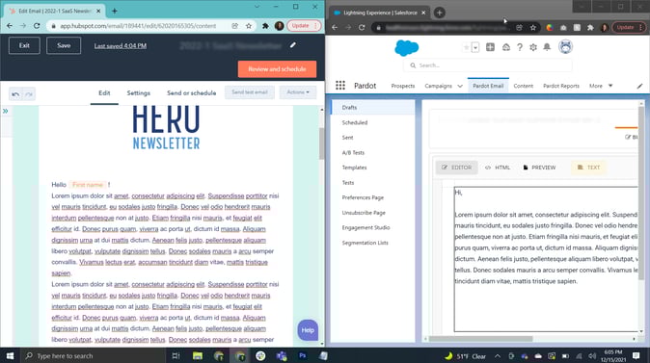Switch to the HTML view in Pardot editor
This screenshot has height=363, width=650.
(498, 168)
